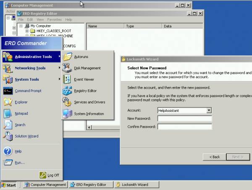The height and width of the screenshot is (190, 252).
Task: Open the File menu in Registry Editor
Action: [21, 20]
